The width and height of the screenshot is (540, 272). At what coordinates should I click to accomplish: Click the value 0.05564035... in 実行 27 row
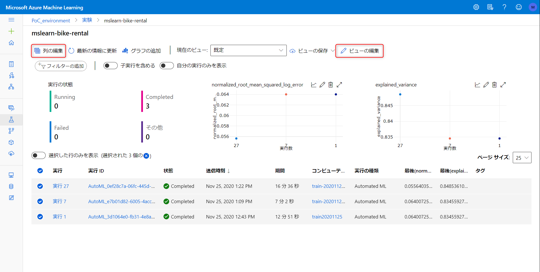coord(418,186)
